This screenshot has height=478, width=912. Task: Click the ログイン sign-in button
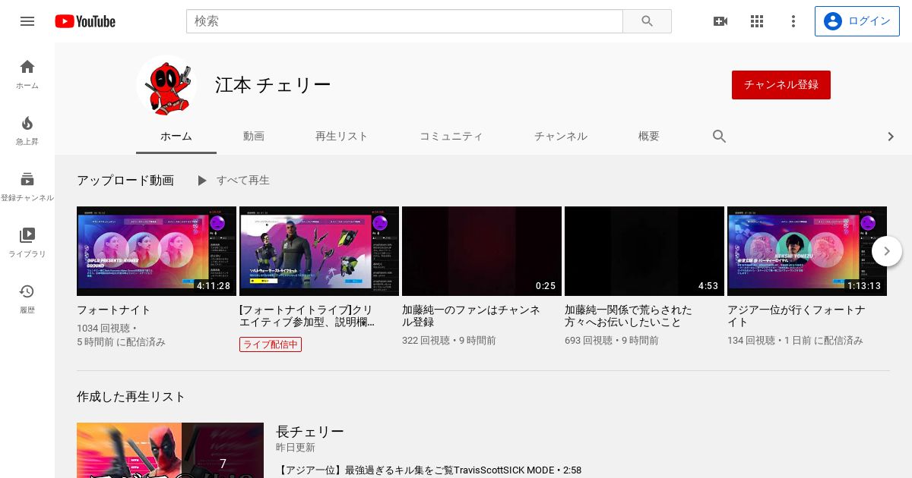(857, 21)
